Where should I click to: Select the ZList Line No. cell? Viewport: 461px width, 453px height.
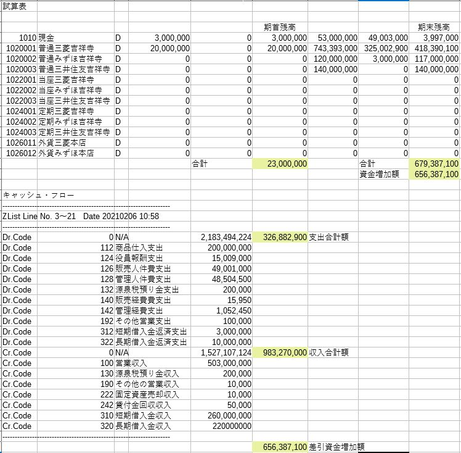point(81,217)
